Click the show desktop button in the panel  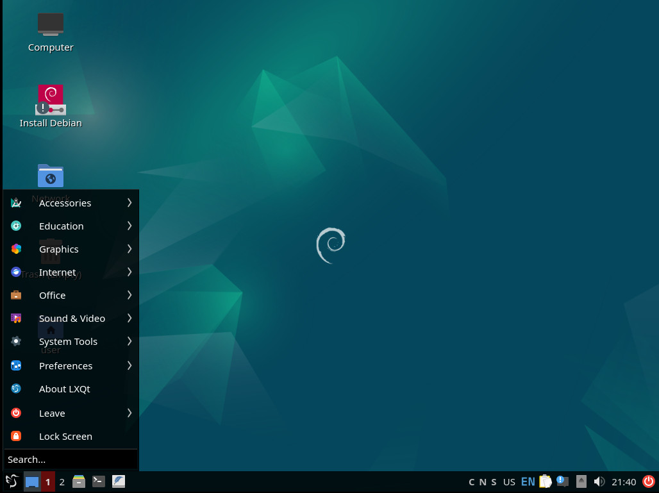(x=32, y=481)
